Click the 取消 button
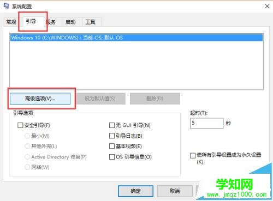Screen dimensions: 273x201 [x=175, y=191]
